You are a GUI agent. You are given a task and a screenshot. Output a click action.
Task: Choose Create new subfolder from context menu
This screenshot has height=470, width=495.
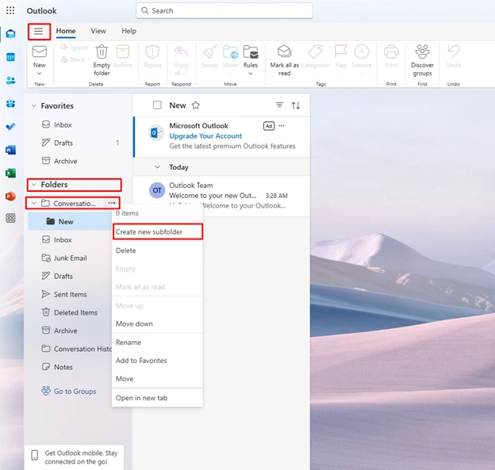pos(157,232)
